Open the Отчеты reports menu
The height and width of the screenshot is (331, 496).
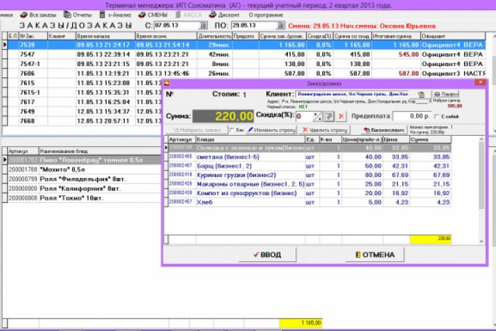tap(77, 15)
